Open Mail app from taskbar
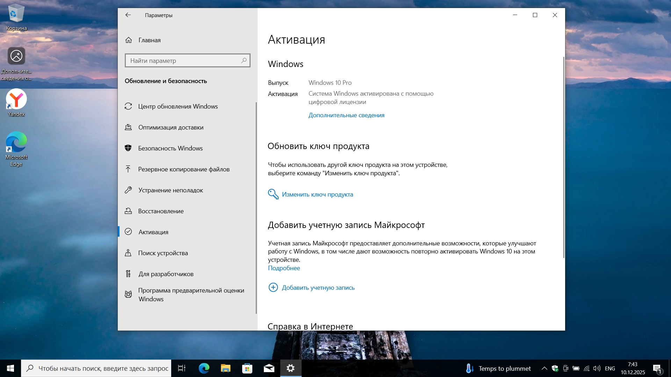Image resolution: width=671 pixels, height=377 pixels. 269,368
